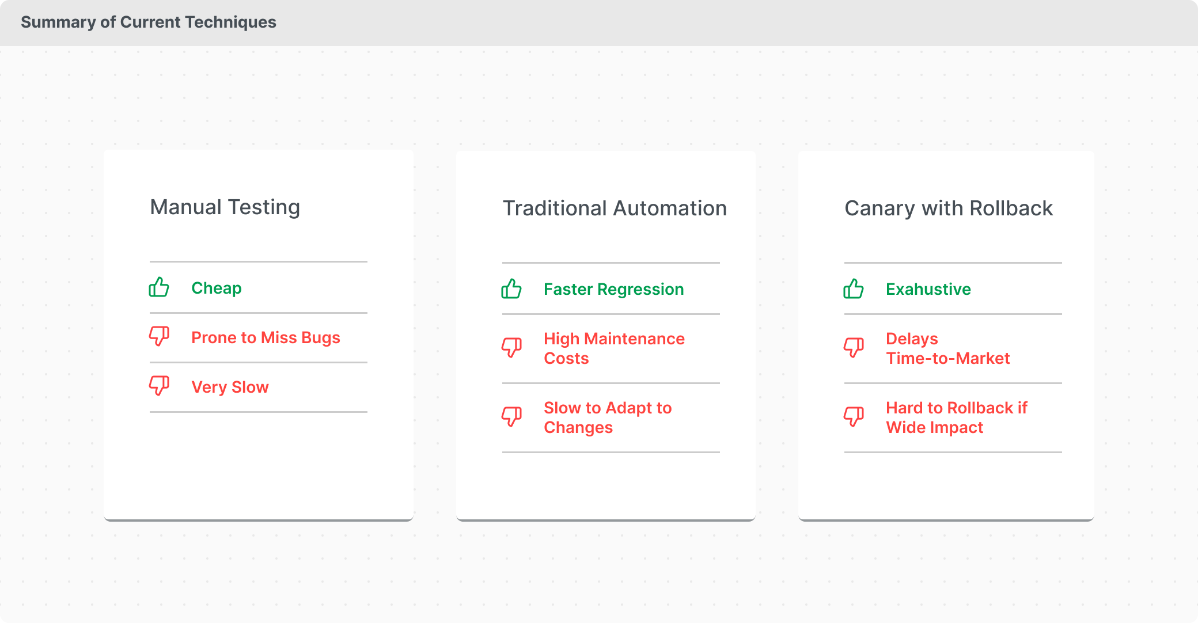The height and width of the screenshot is (623, 1198).
Task: Click the Faster Regression label
Action: pyautogui.click(x=613, y=289)
